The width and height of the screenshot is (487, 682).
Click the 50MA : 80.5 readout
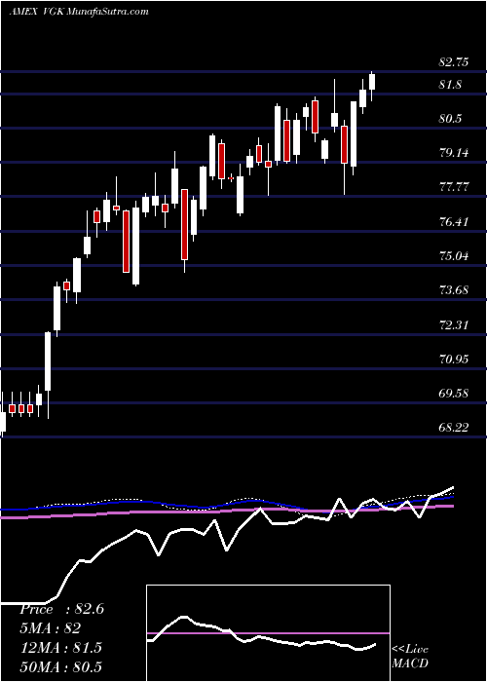(x=60, y=666)
